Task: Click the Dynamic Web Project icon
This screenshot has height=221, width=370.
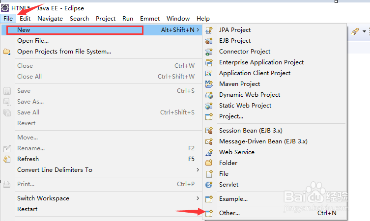Action: click(x=209, y=95)
